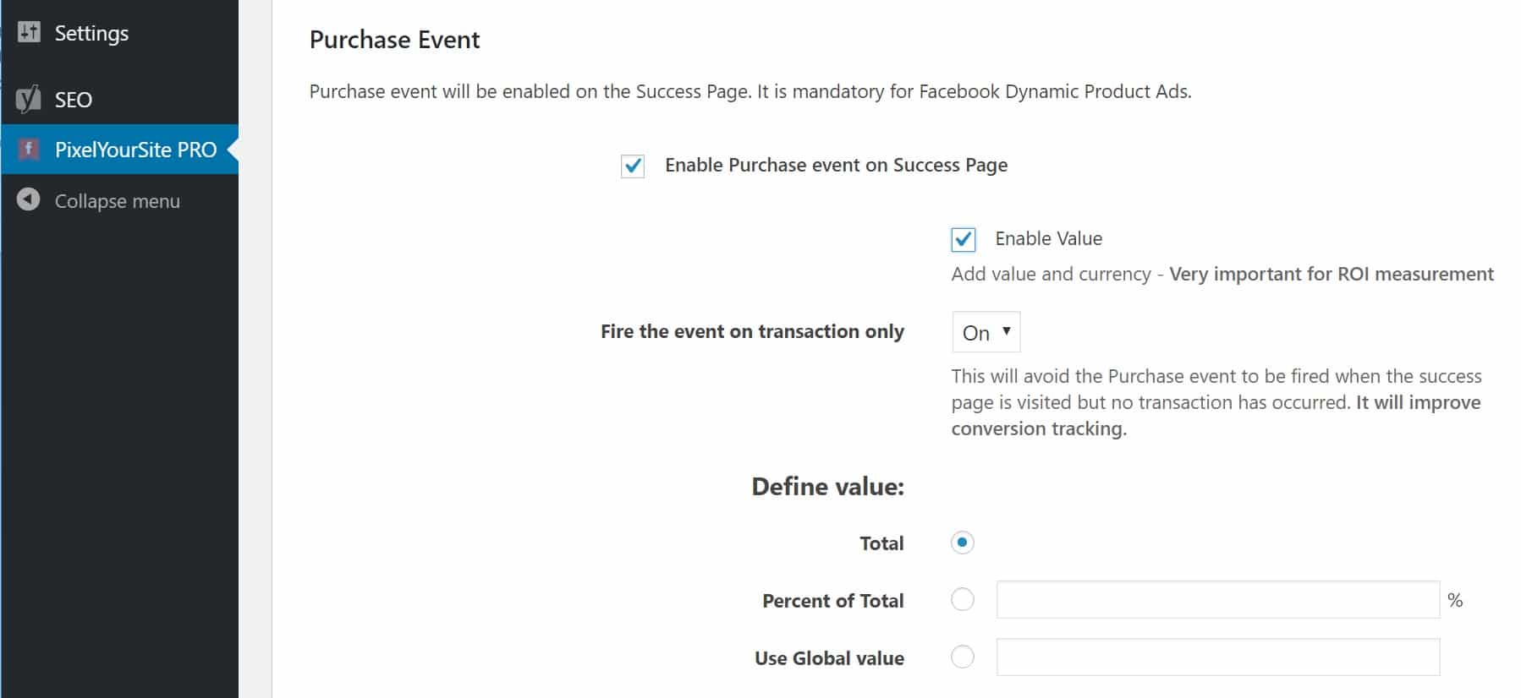Click the Enable Purchase event label text

(836, 166)
